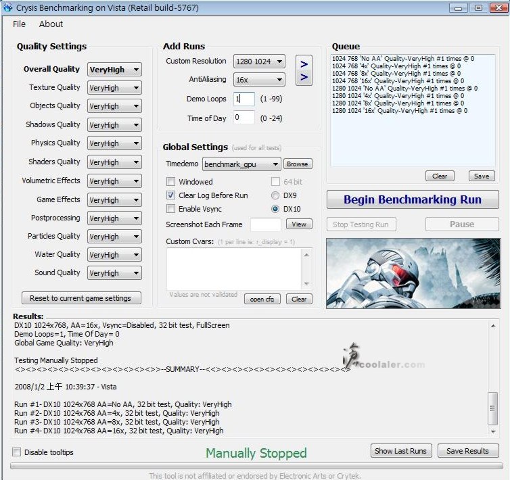Enable the Vsync checkbox
This screenshot has width=510, height=480.
tap(170, 208)
